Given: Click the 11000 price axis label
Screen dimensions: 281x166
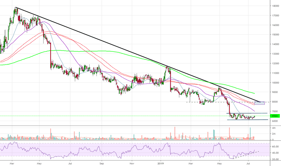Looking at the screenshot, I should click(276, 73).
